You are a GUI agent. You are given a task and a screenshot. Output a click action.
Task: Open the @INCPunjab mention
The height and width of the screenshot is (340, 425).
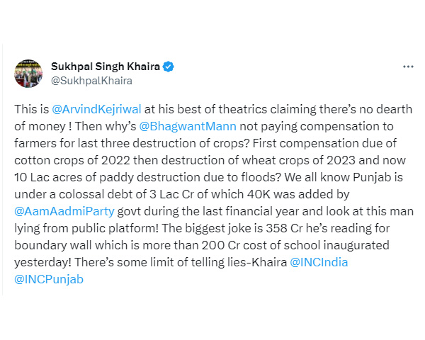49,279
